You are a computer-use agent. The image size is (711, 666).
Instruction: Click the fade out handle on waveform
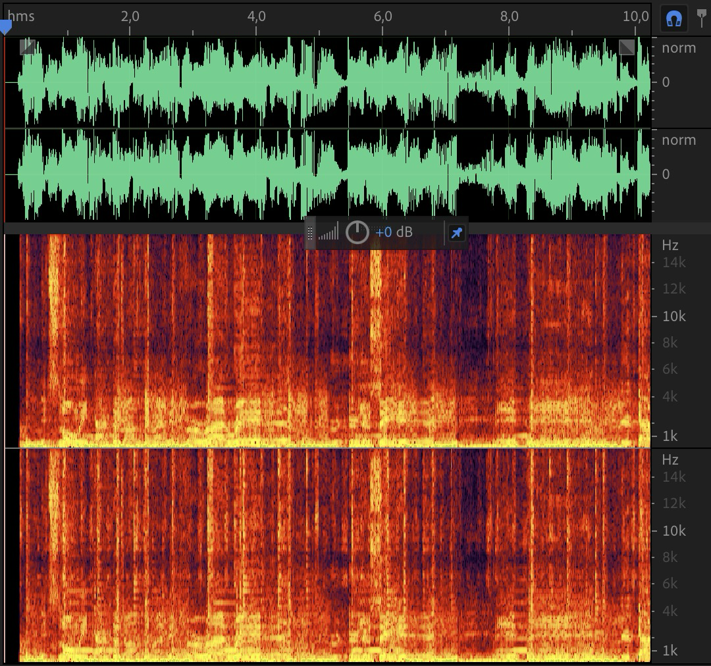[x=627, y=47]
